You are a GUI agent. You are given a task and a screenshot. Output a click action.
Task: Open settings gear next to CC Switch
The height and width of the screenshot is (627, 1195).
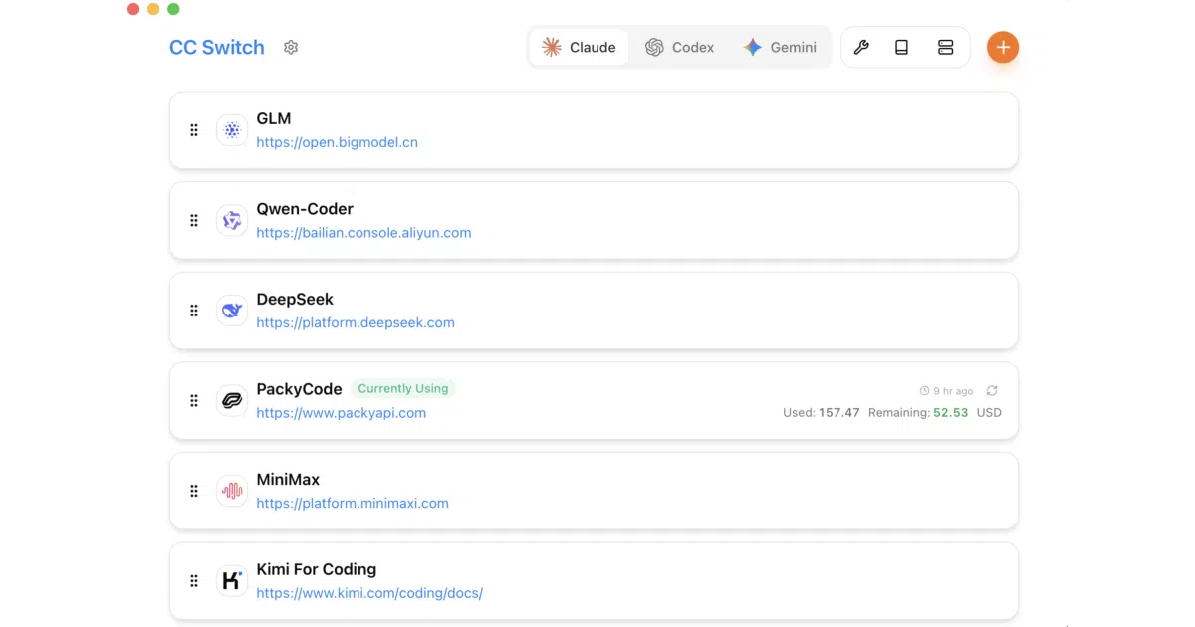[x=291, y=47]
